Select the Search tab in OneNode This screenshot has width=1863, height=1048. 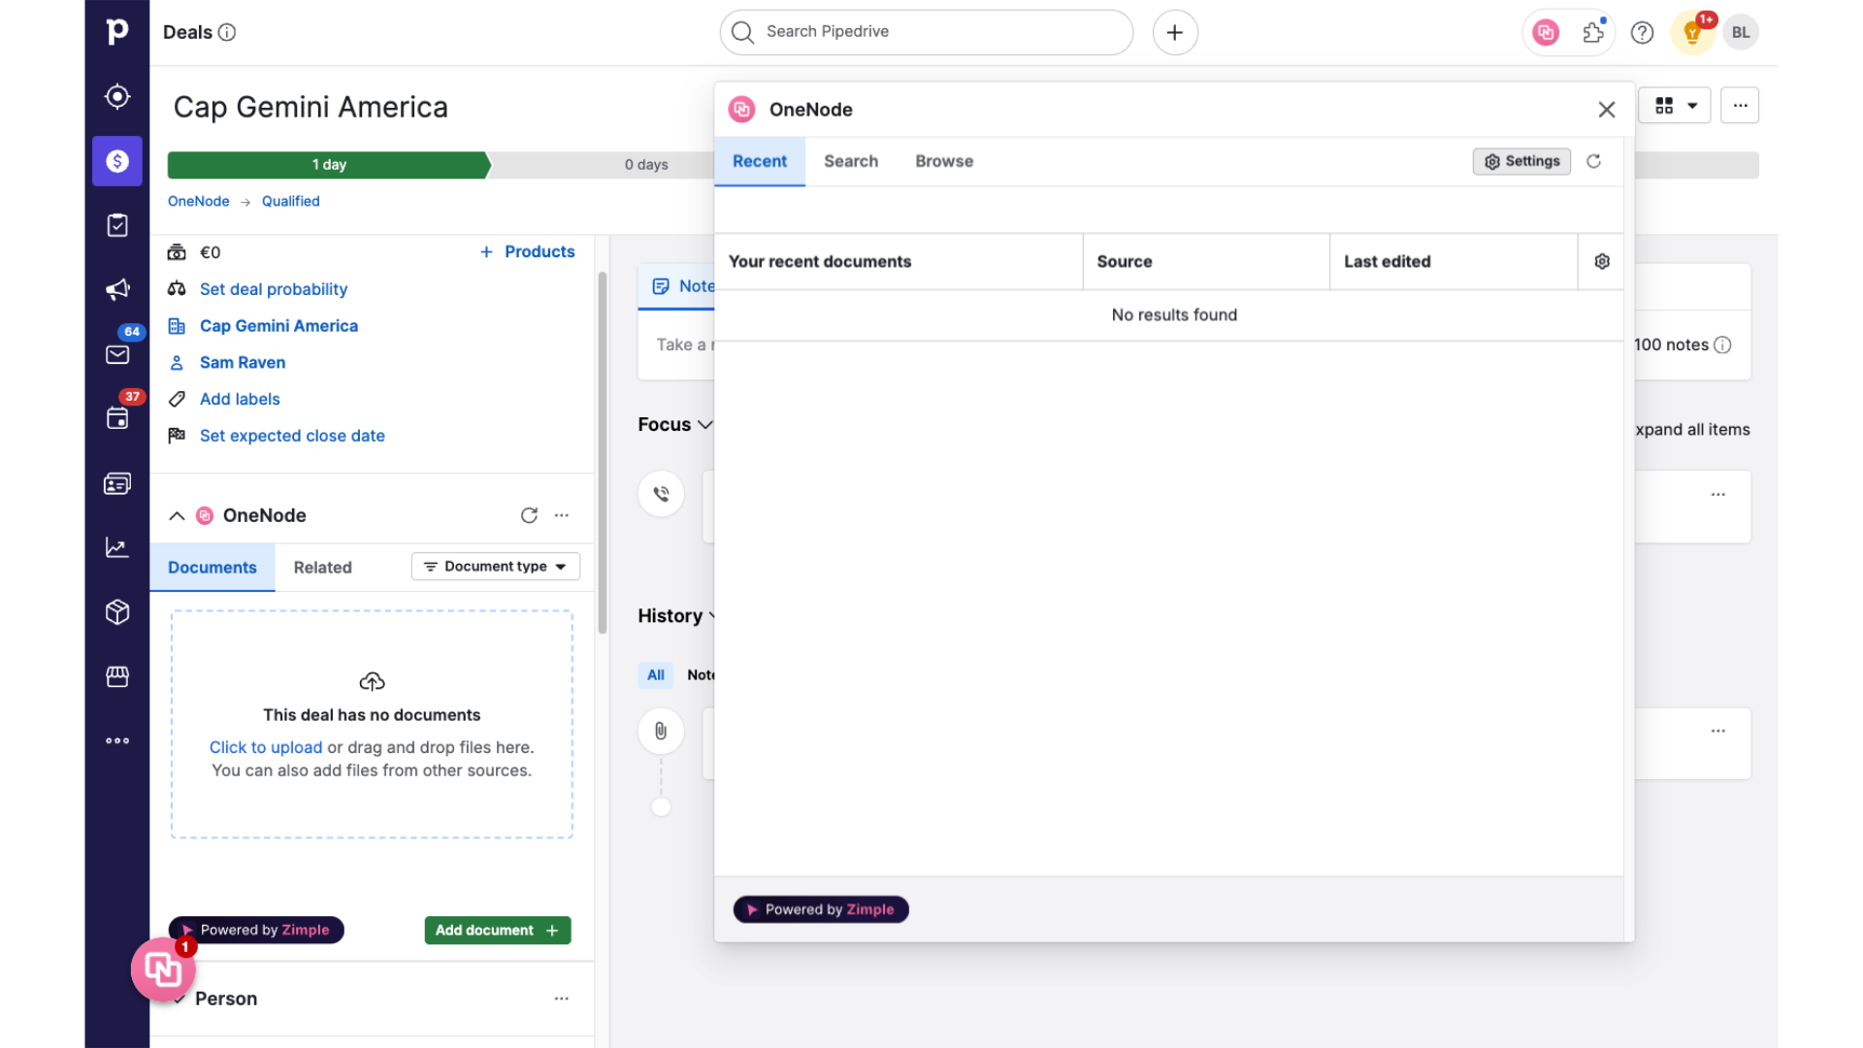tap(851, 160)
